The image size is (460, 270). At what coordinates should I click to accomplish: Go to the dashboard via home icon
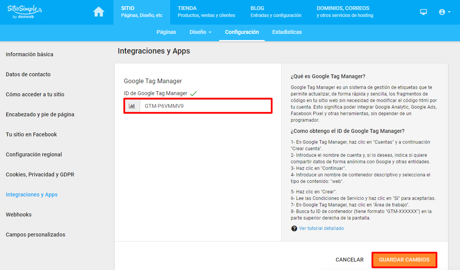[x=98, y=12]
